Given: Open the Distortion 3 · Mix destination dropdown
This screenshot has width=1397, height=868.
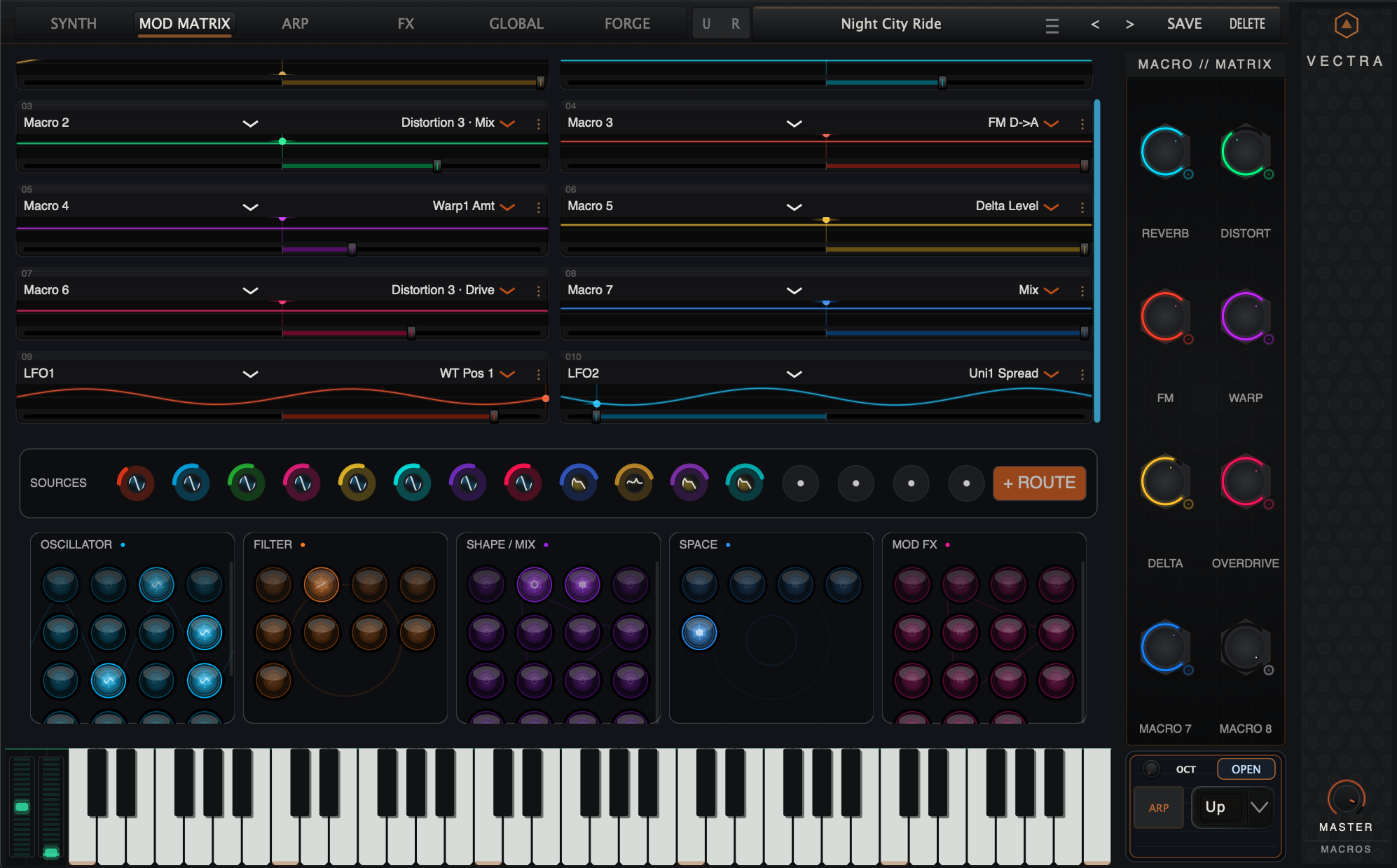Looking at the screenshot, I should 508,123.
